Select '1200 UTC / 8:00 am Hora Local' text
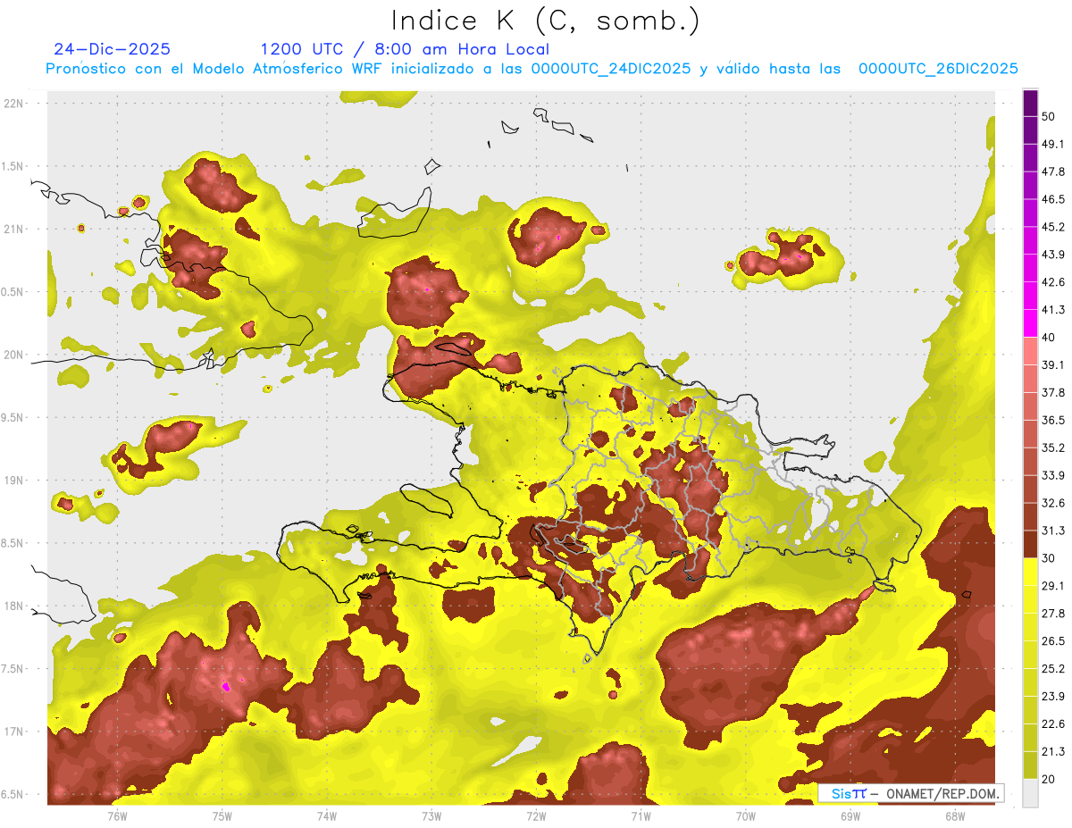This screenshot has height=828, width=1072. (405, 49)
